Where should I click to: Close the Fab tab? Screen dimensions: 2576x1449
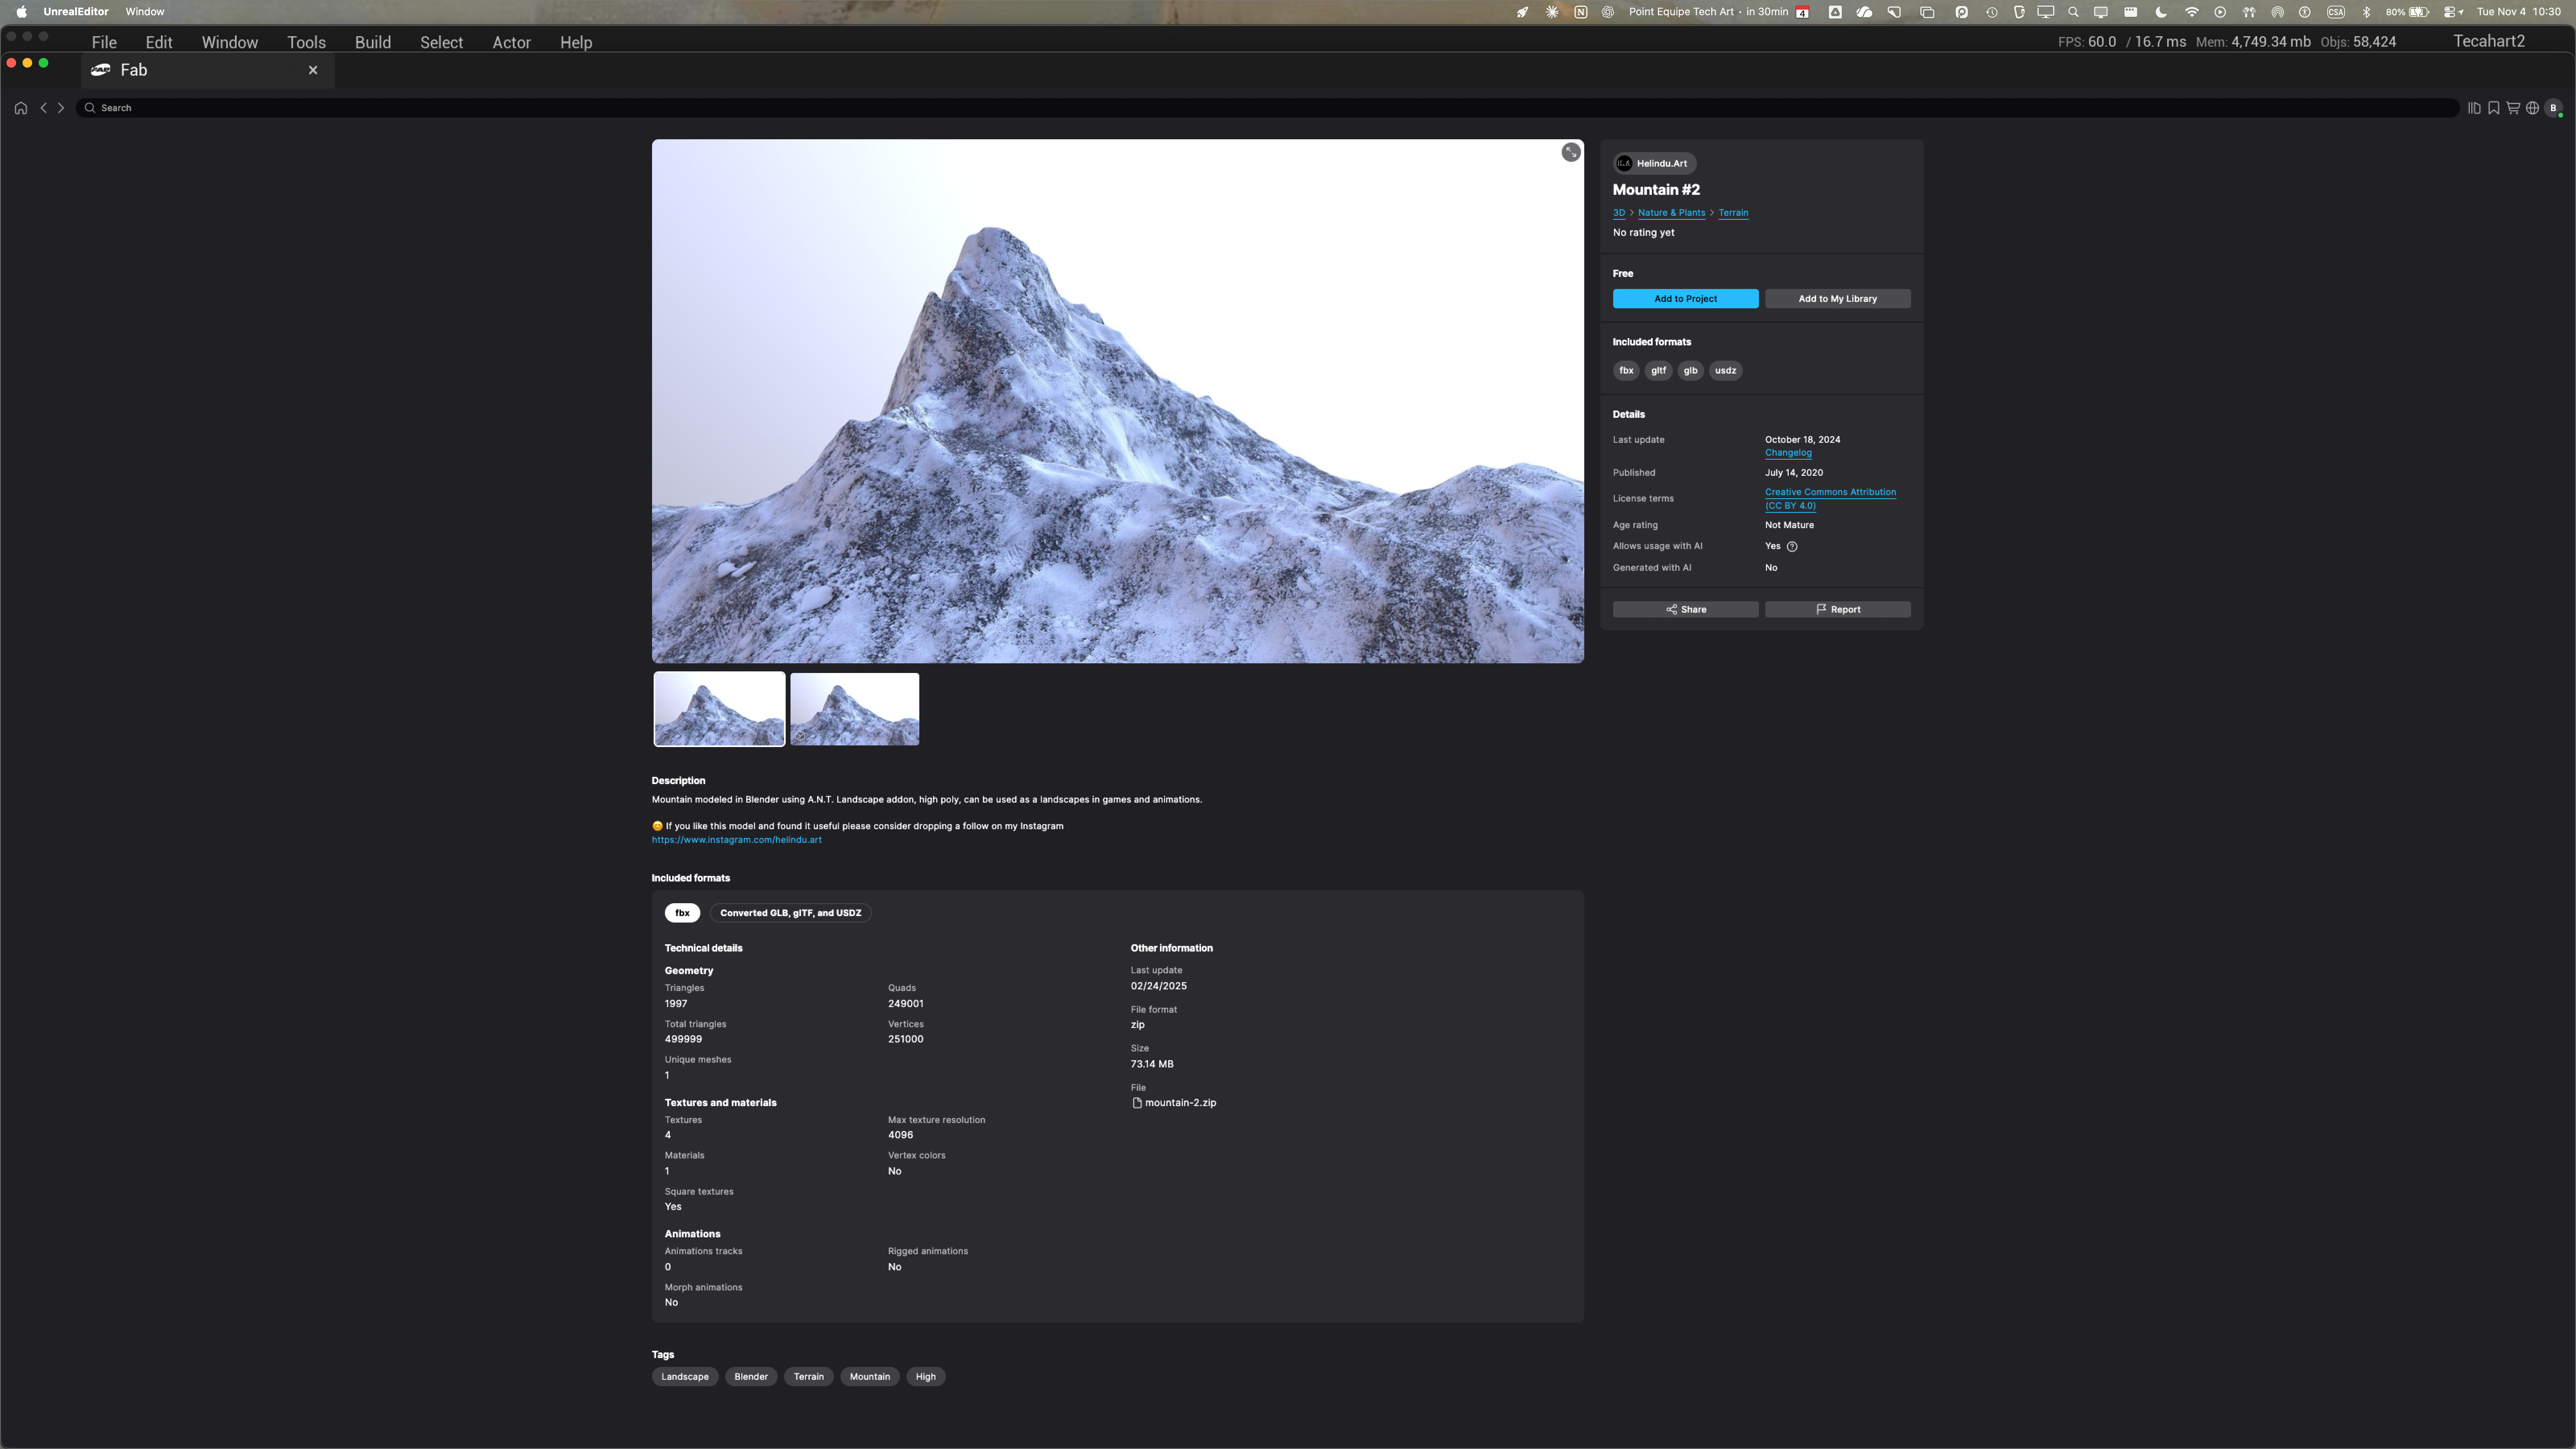313,70
